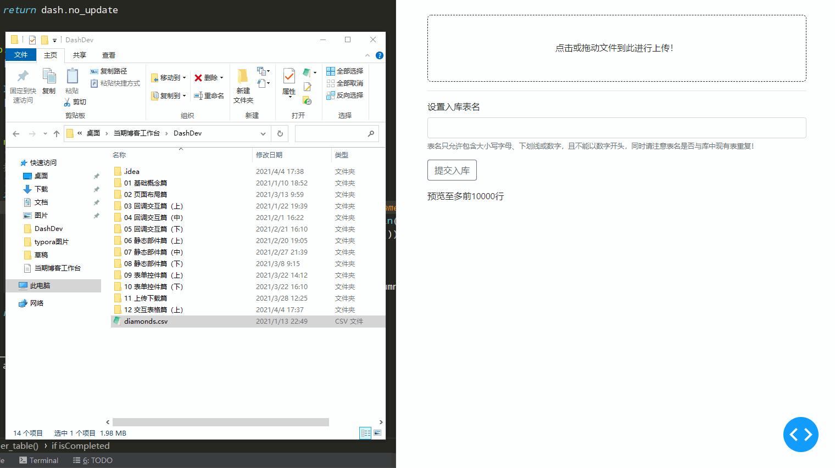Click the 设置入库表名 text input field
This screenshot has width=835, height=468.
(x=617, y=128)
